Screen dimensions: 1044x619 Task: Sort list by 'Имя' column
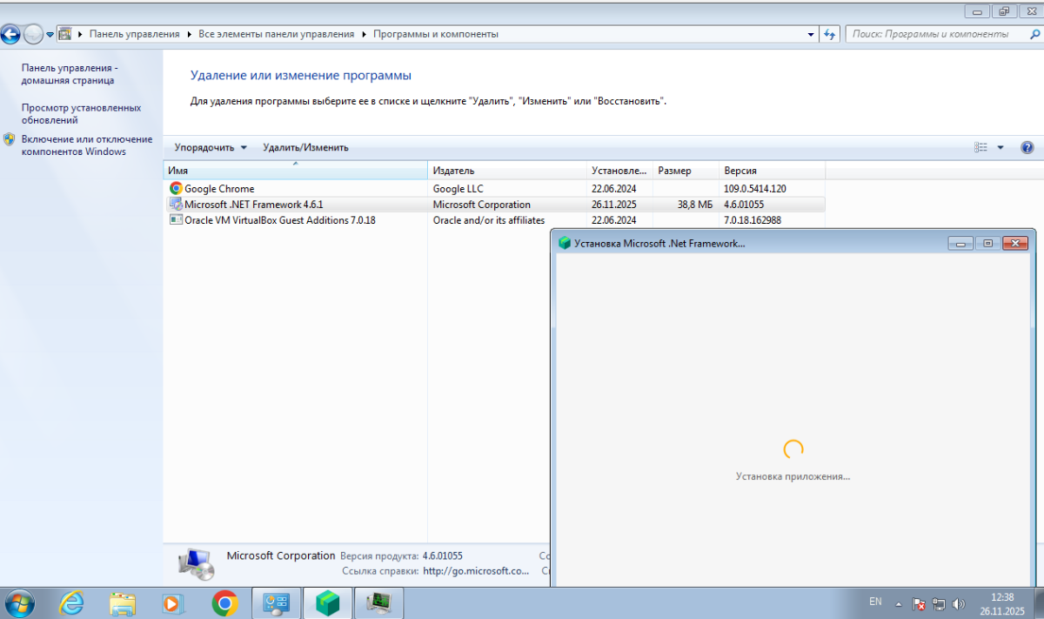point(296,171)
